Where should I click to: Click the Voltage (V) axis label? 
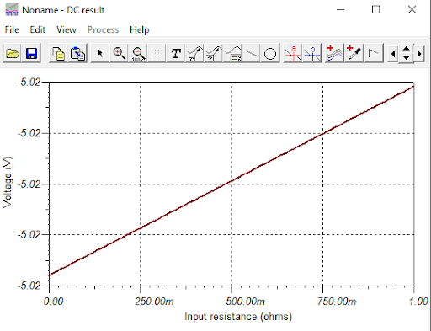click(8, 183)
